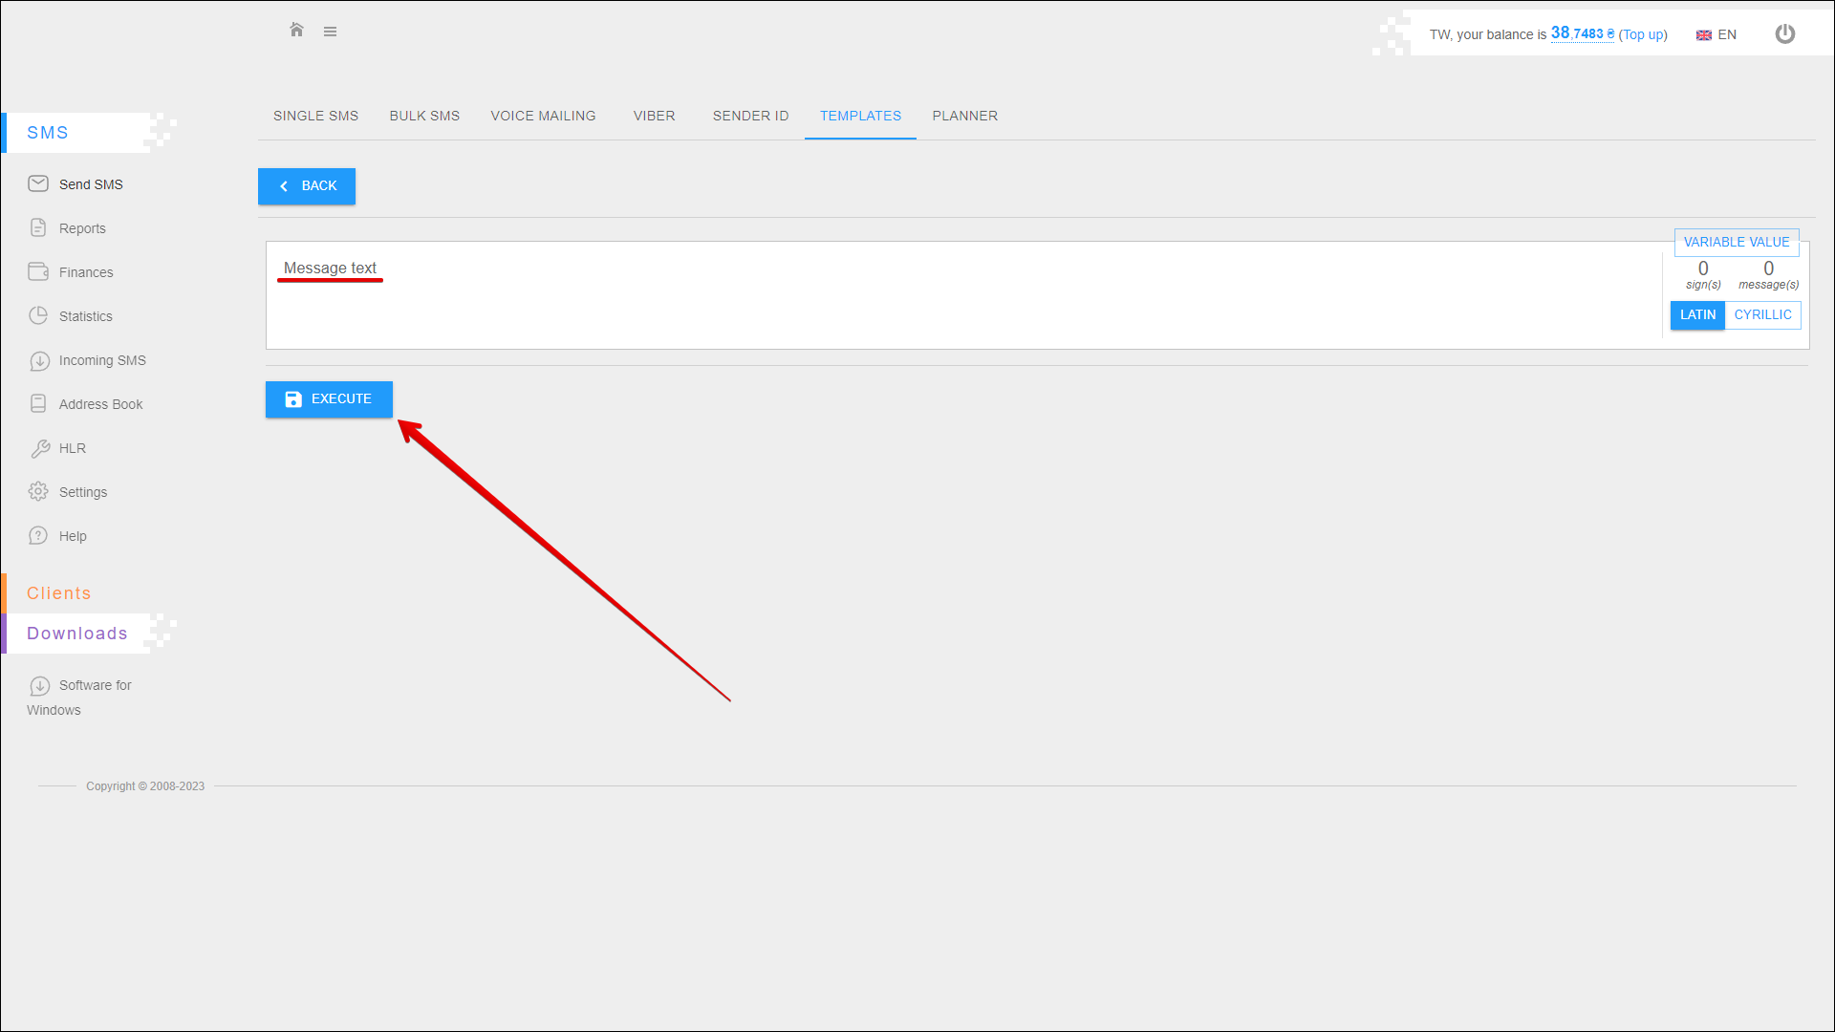1835x1032 pixels.
Task: Switch encoding to LATIN
Action: [1697, 315]
